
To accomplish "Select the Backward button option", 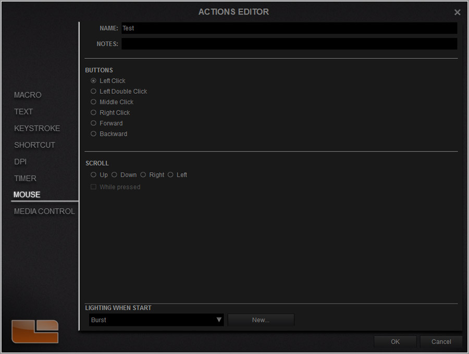I will [x=93, y=134].
